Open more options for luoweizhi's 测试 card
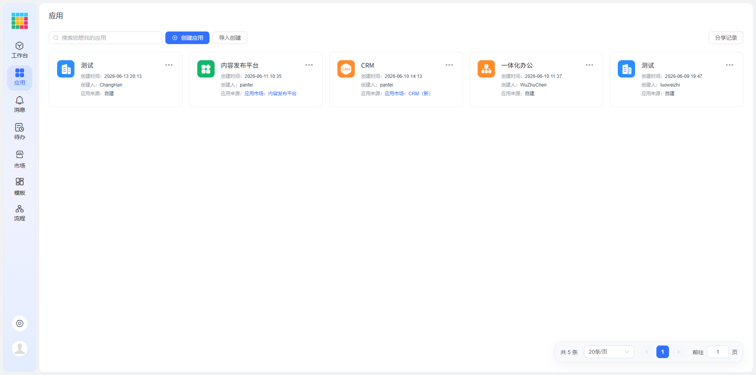This screenshot has height=375, width=756. [730, 65]
